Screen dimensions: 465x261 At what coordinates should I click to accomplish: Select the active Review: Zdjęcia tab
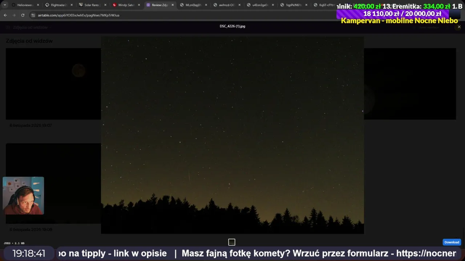tap(158, 5)
